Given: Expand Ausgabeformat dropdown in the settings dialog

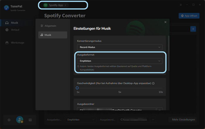Looking at the screenshot, I should point(119,61).
